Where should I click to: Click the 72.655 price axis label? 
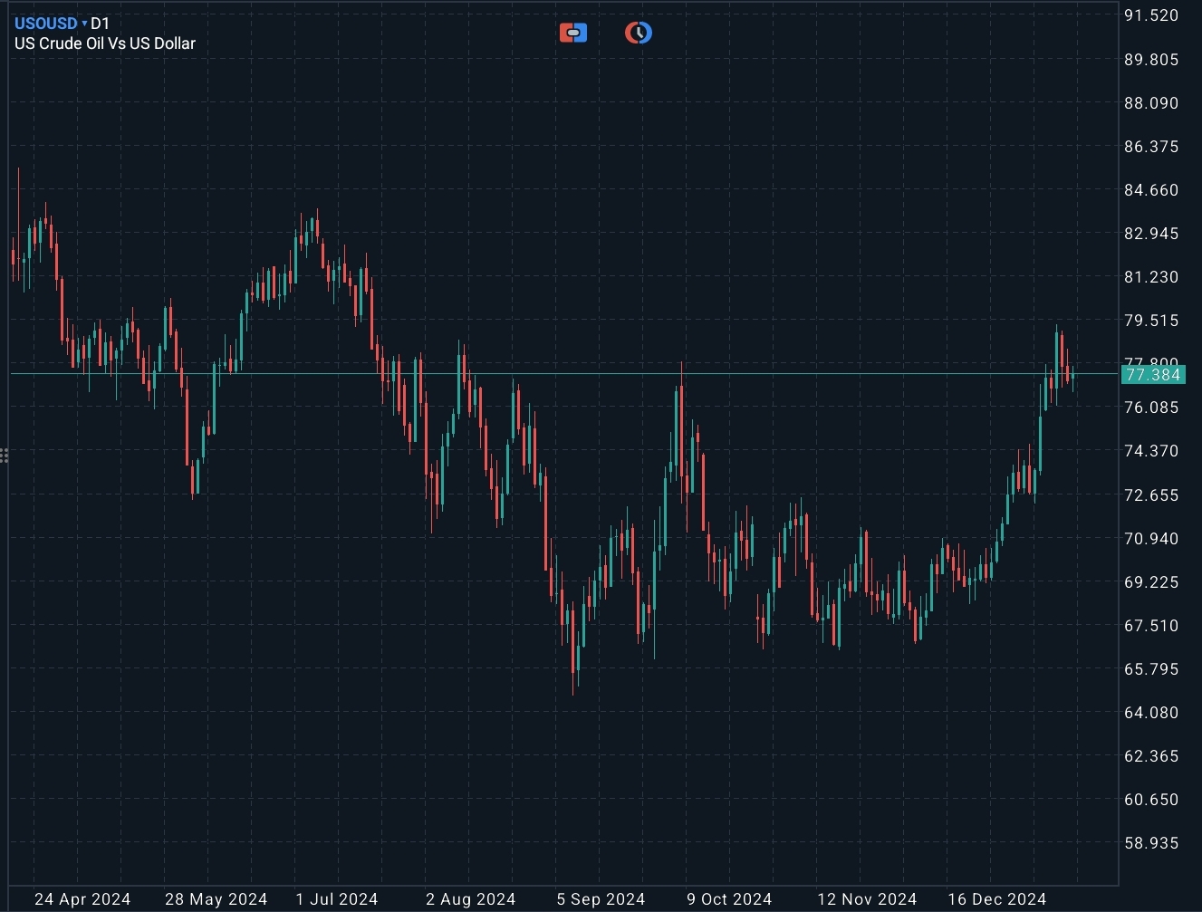(x=1151, y=495)
